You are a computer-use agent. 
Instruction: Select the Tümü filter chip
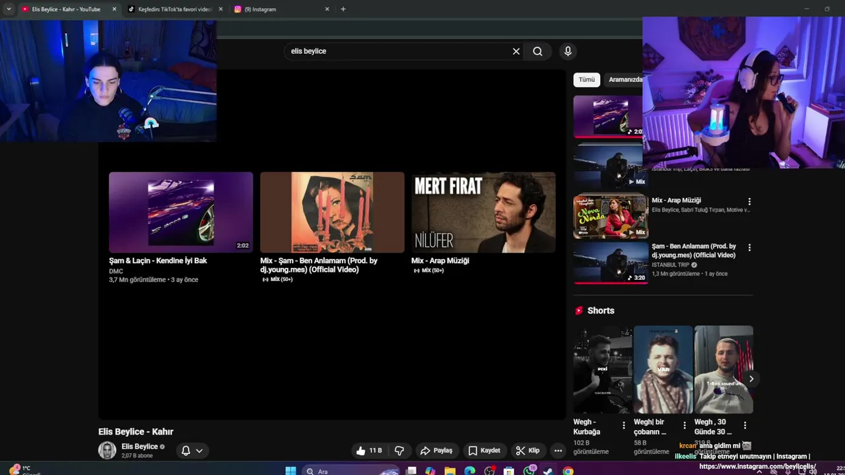[587, 80]
